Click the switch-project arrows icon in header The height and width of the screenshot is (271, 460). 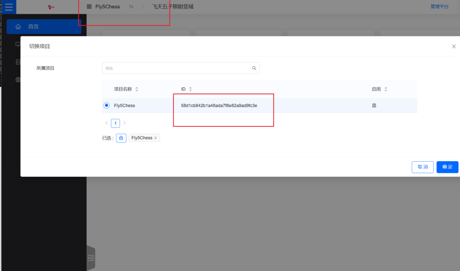pyautogui.click(x=132, y=7)
